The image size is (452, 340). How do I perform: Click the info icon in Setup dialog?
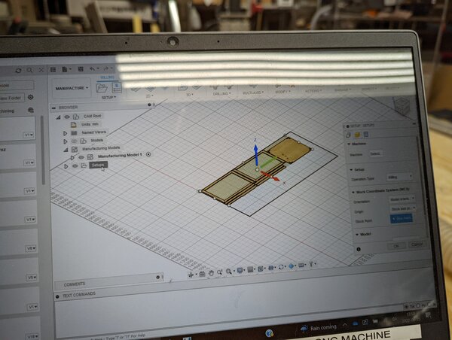pyautogui.click(x=359, y=249)
